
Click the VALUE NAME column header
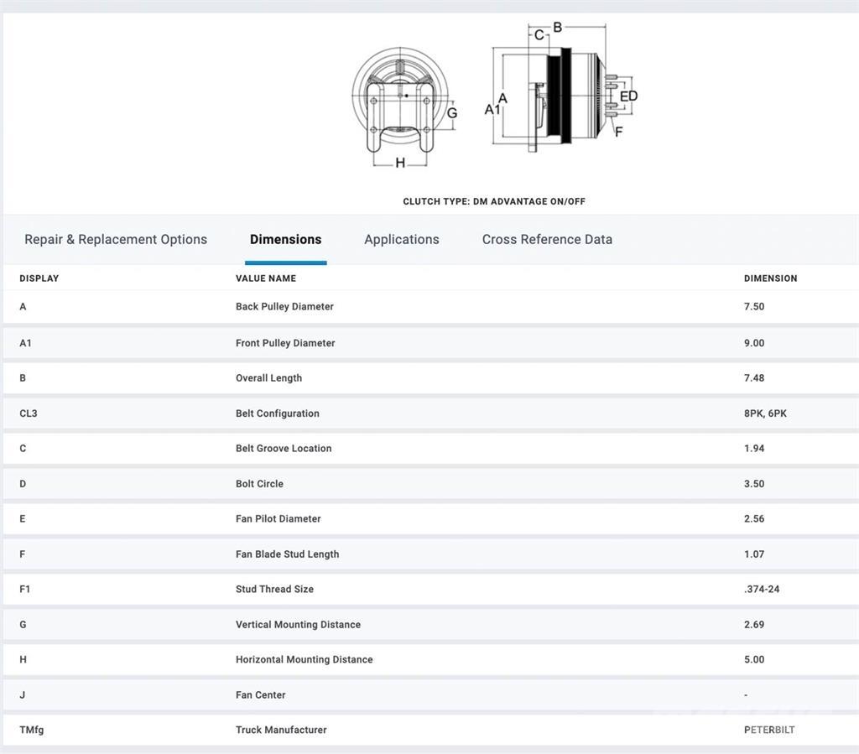click(265, 278)
